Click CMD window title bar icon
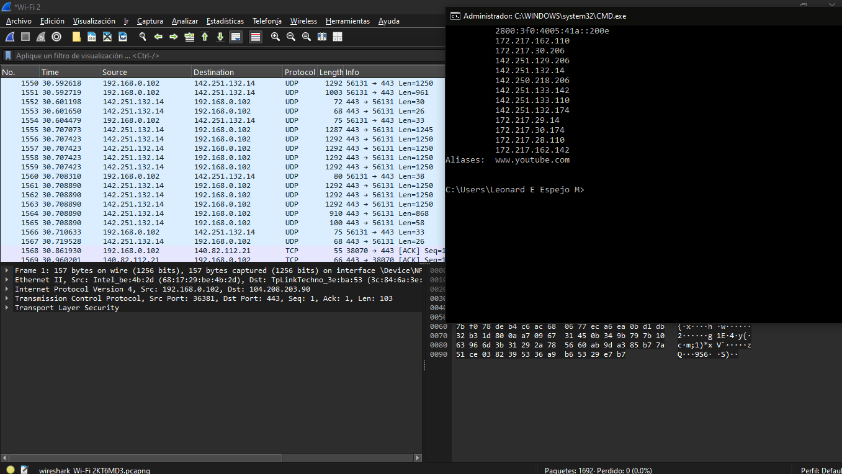This screenshot has height=474, width=842. 455,16
